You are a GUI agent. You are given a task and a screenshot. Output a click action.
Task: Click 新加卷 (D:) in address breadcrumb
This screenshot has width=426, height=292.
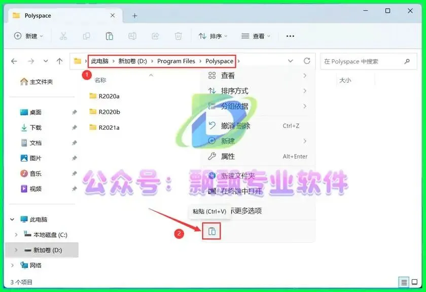coord(132,61)
